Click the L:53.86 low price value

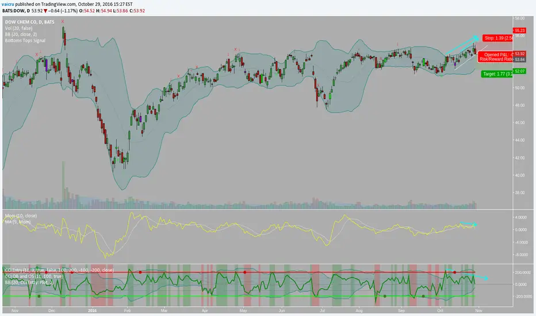pos(121,10)
